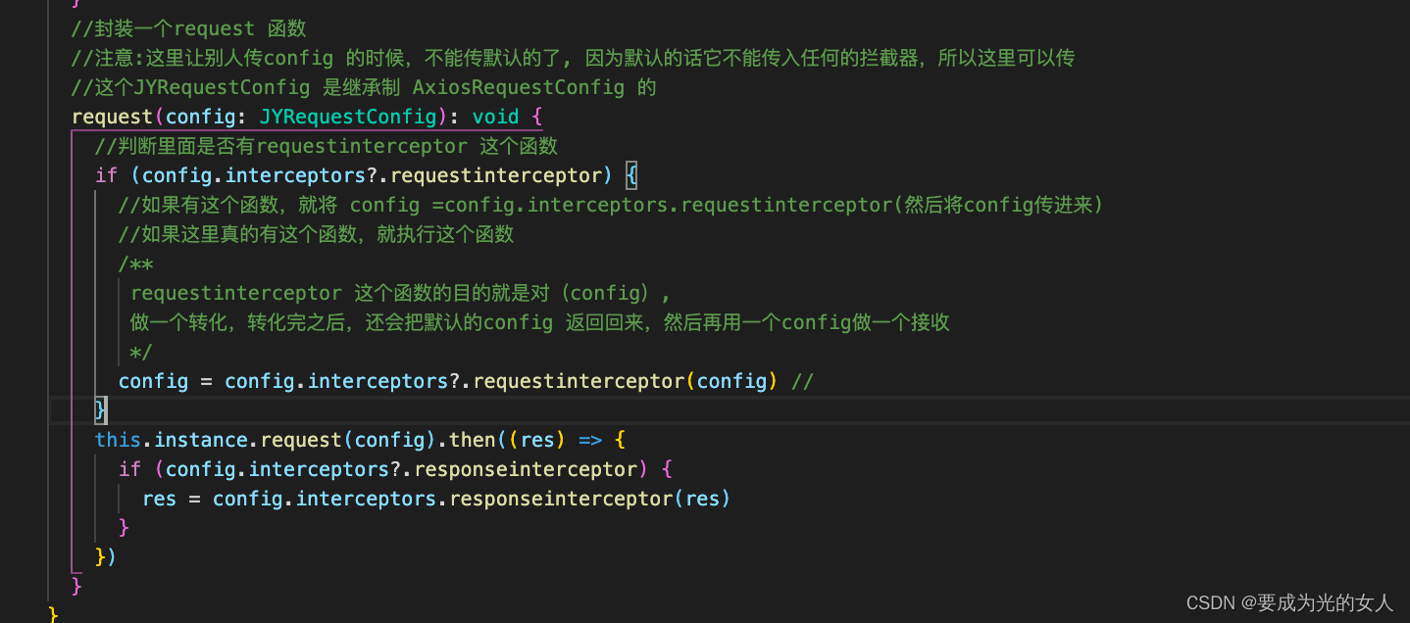The height and width of the screenshot is (623, 1410).
Task: Click the JYRequestConfig type in the signature
Action: tap(347, 118)
